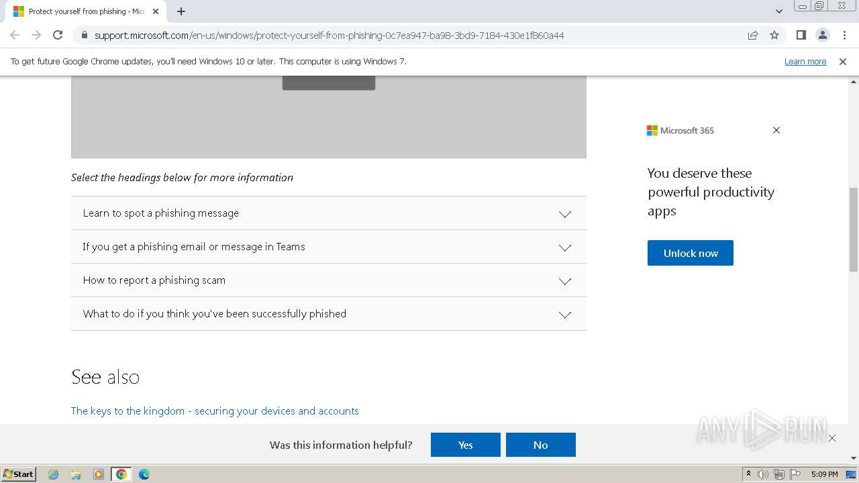The height and width of the screenshot is (483, 859).
Task: Click the See also heading
Action: tap(105, 377)
